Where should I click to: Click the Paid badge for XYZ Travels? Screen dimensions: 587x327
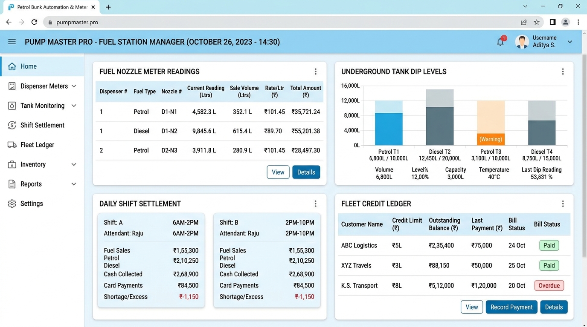[549, 265]
